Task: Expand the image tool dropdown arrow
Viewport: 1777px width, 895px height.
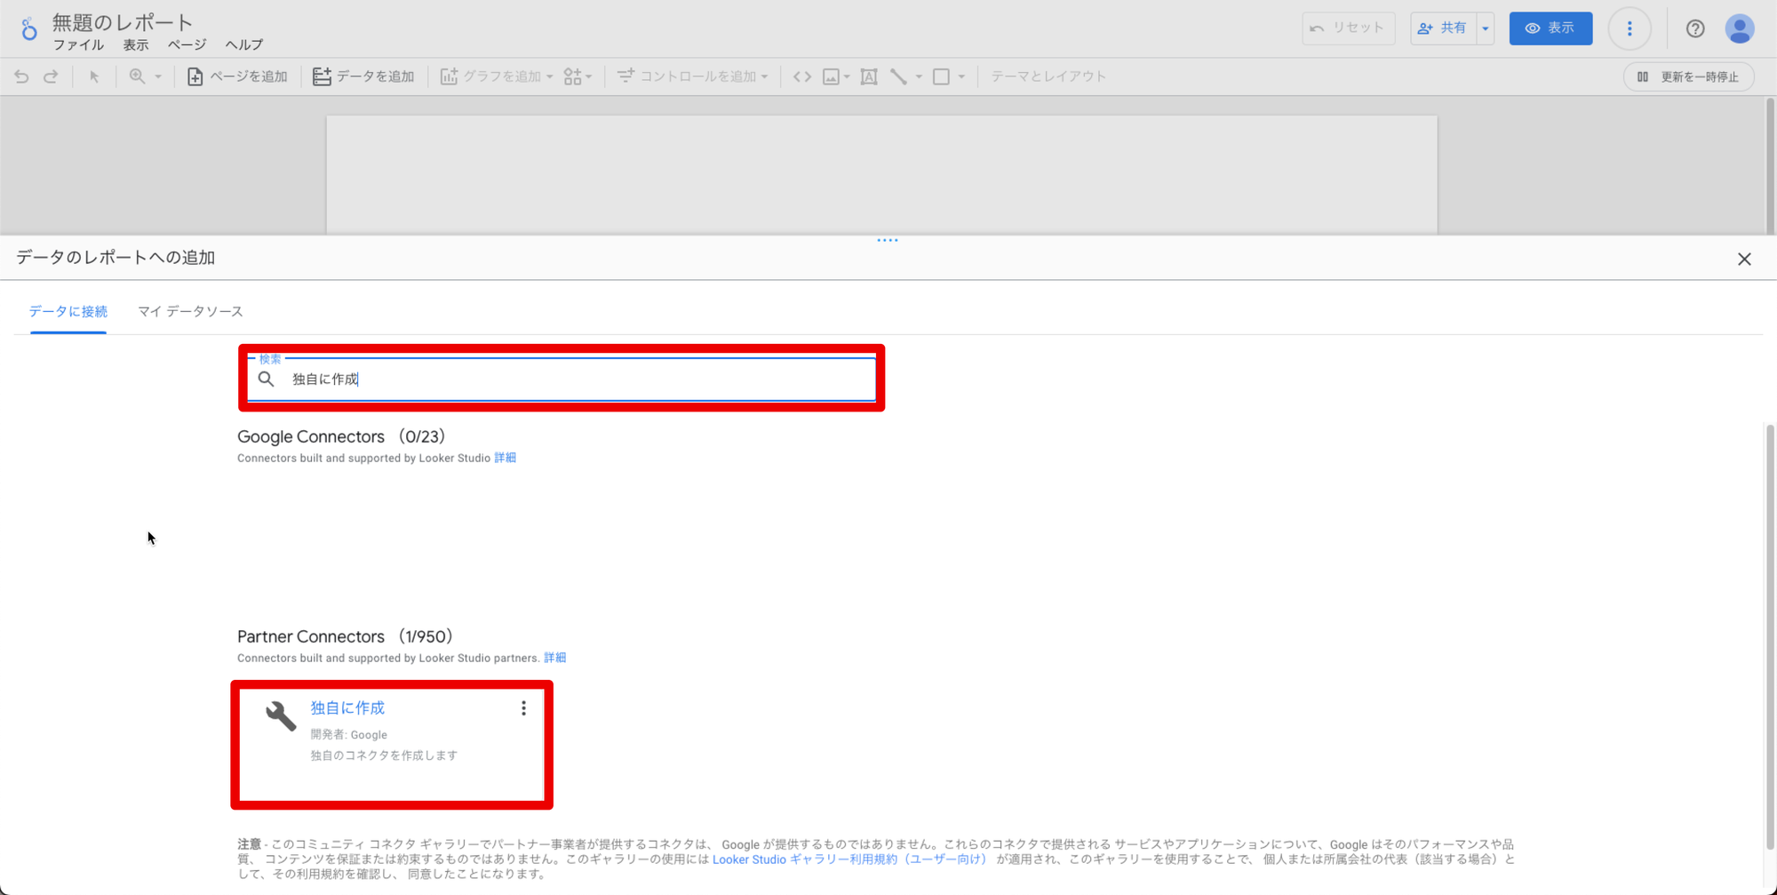Action: point(847,76)
